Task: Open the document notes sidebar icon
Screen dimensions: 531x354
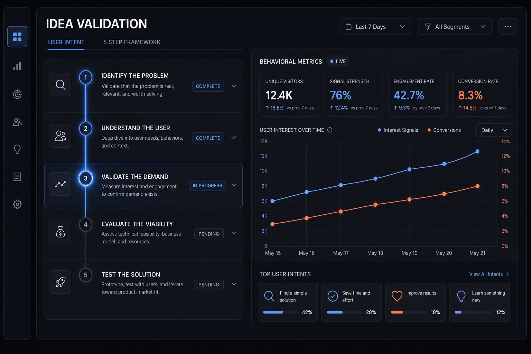Action: [17, 177]
